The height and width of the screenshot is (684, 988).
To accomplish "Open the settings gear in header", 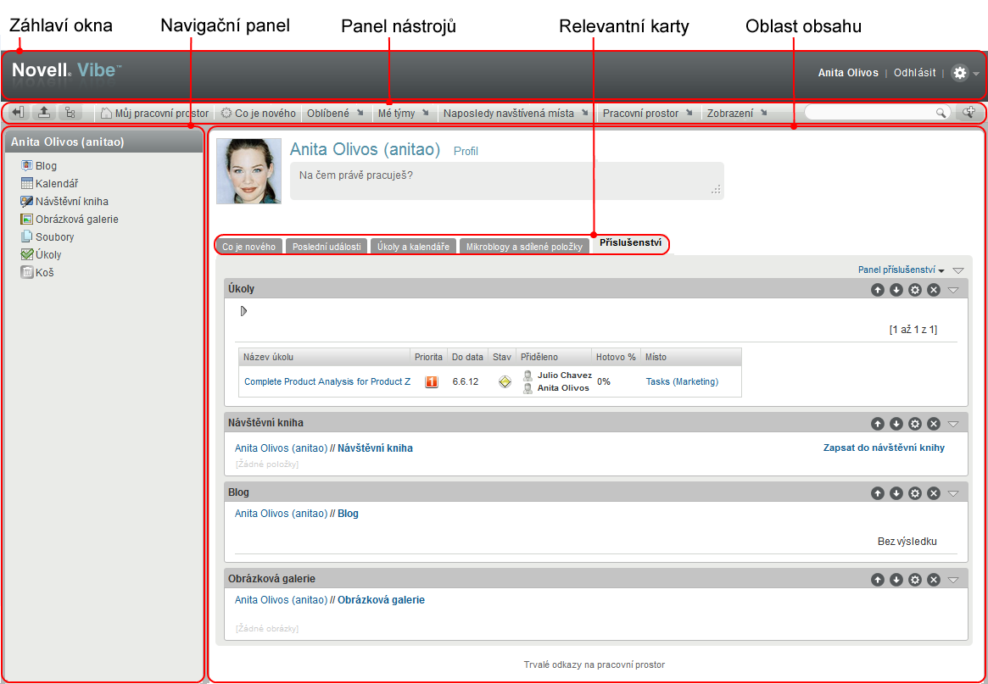I will click(x=960, y=73).
